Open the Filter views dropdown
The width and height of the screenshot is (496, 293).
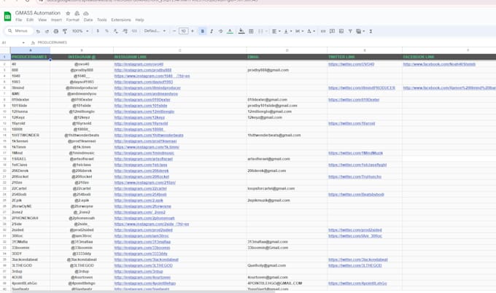360,31
